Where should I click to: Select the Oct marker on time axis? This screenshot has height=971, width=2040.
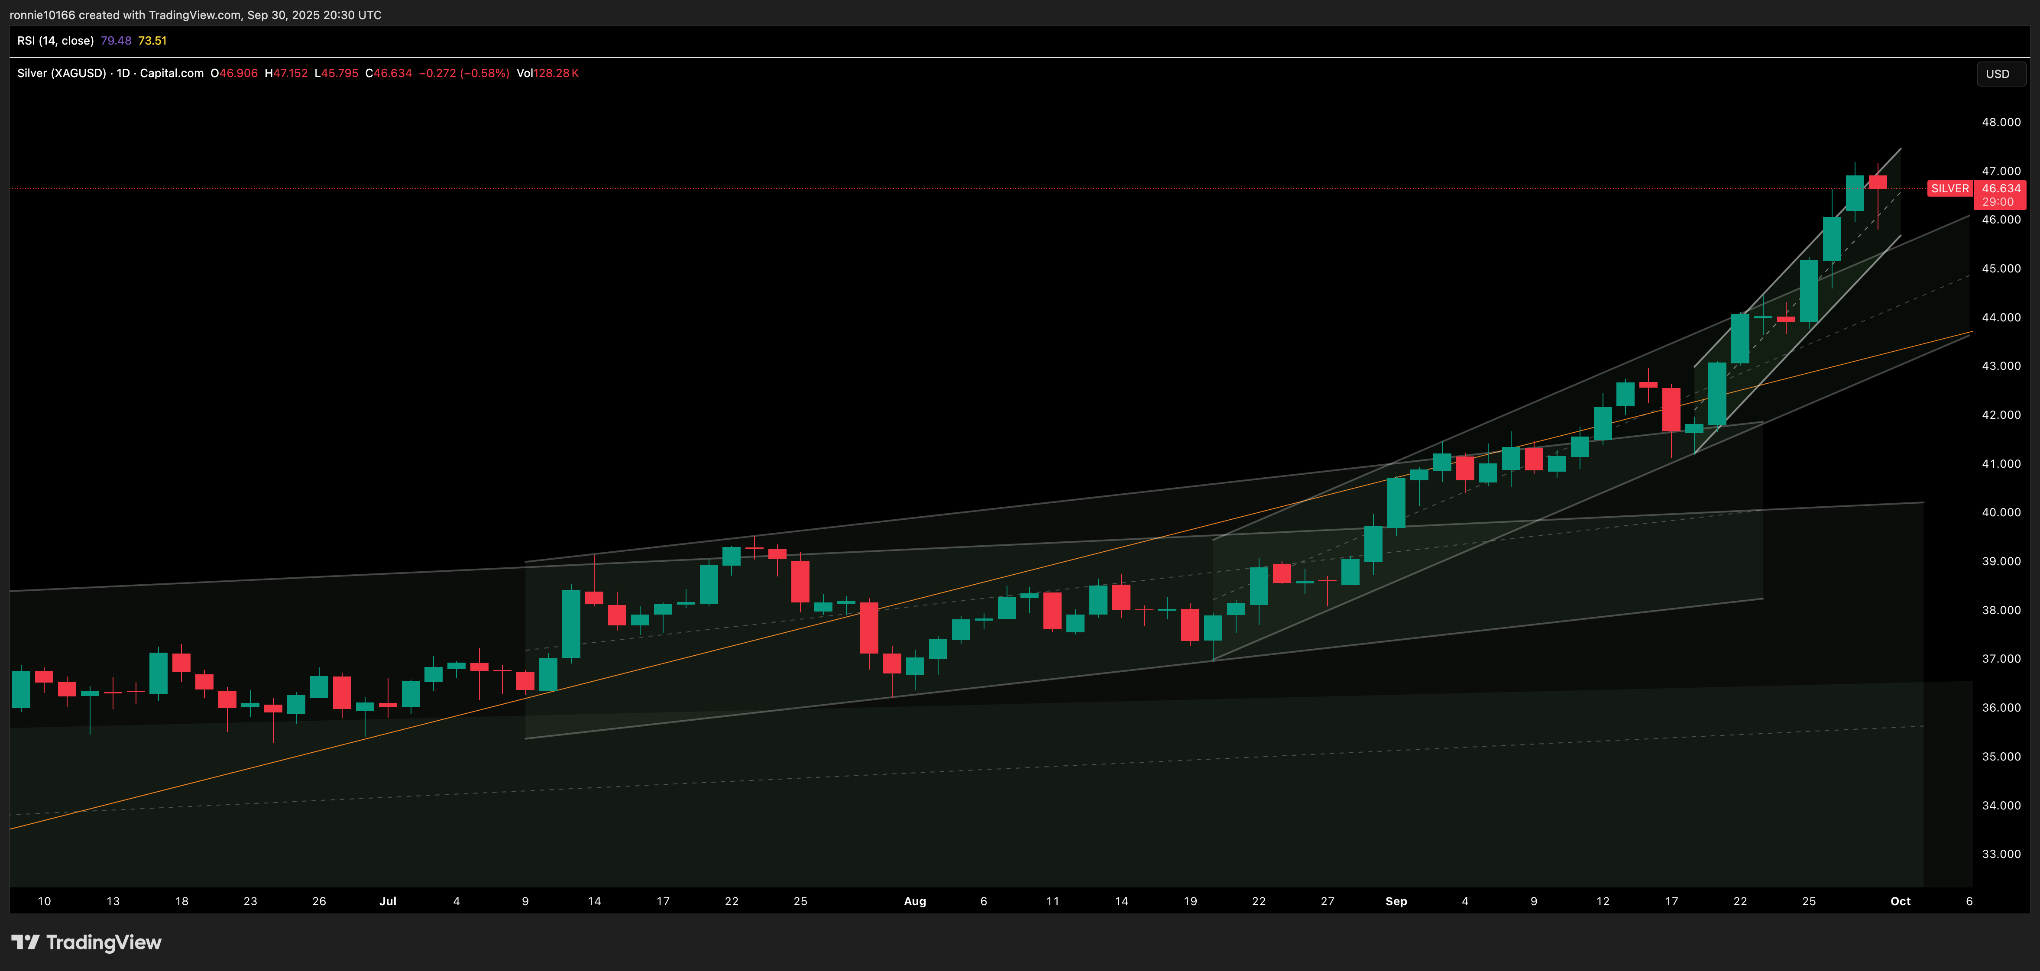pos(1900,901)
